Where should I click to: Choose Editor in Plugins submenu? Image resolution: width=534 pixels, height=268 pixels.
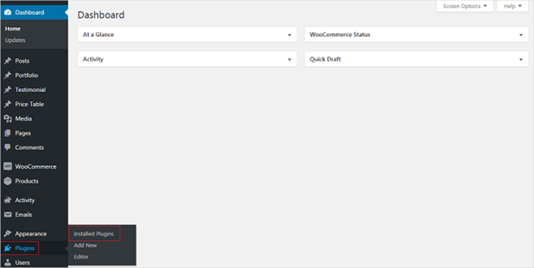coord(81,257)
